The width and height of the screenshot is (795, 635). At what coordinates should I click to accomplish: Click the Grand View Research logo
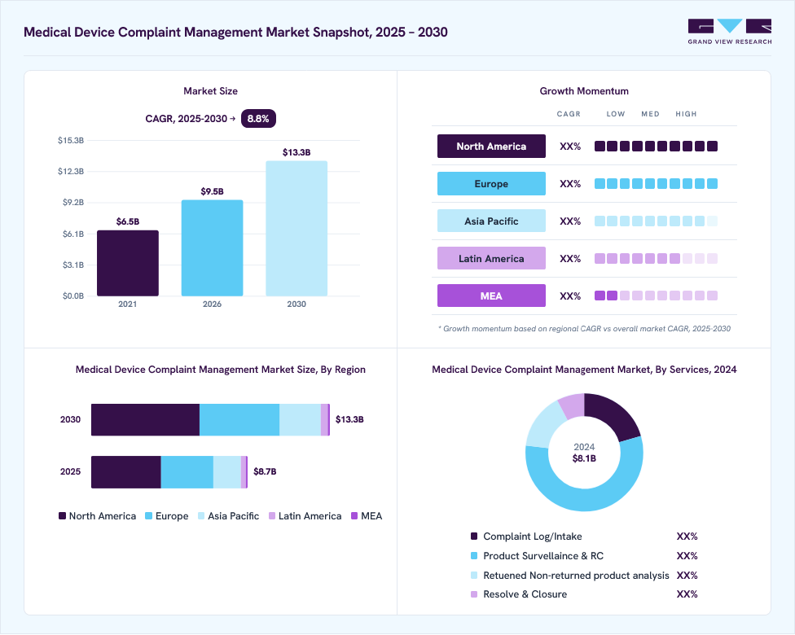tap(730, 32)
